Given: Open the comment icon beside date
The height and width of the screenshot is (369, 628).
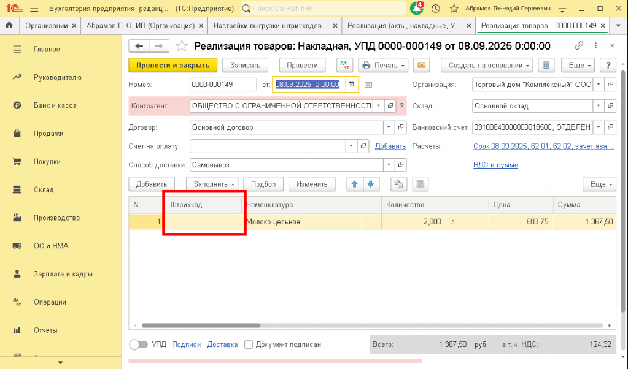Looking at the screenshot, I should [x=368, y=85].
